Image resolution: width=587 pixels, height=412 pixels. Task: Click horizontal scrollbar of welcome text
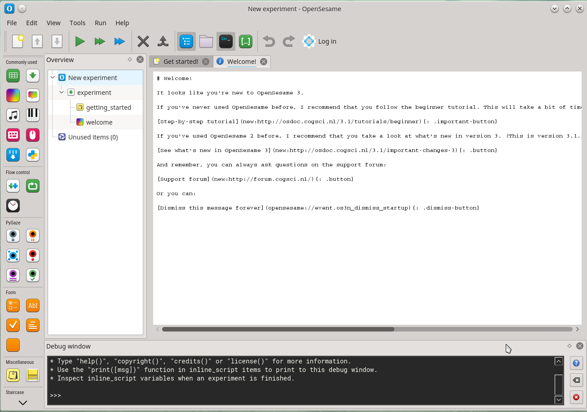278,329
